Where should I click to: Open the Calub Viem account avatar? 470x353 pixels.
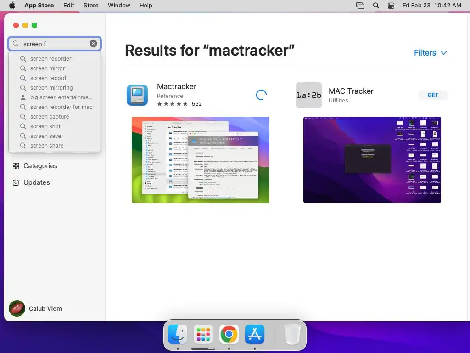click(x=17, y=308)
